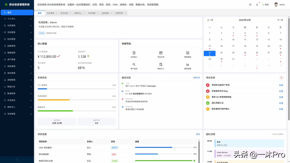Viewport: 290px width, 163px height.
Task: Open the 合同录入 quick navigation icon
Action: click(134, 53)
